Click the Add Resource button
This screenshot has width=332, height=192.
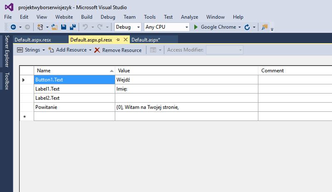[x=67, y=50]
